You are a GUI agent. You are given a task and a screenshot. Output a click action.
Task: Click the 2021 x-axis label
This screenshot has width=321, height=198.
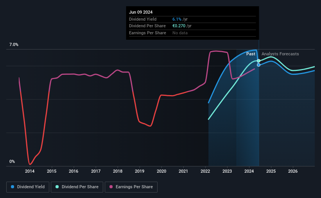(x=183, y=171)
